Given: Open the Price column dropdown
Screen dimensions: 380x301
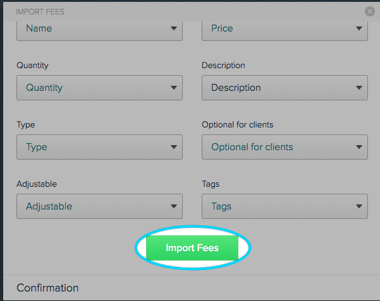Looking at the screenshot, I should point(285,29).
